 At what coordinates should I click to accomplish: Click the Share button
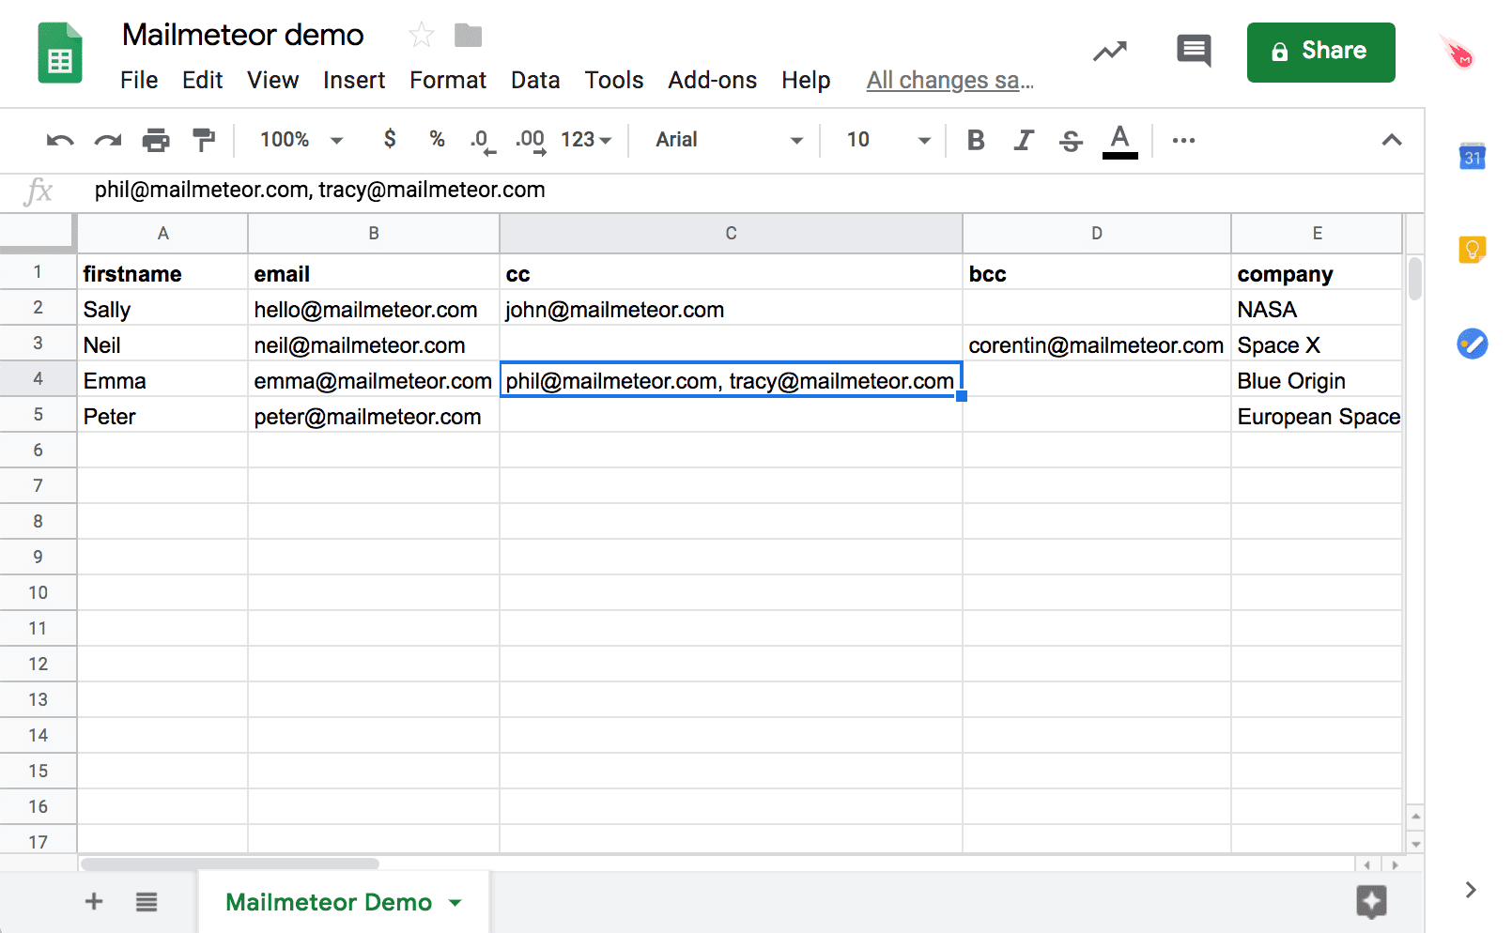(x=1320, y=52)
